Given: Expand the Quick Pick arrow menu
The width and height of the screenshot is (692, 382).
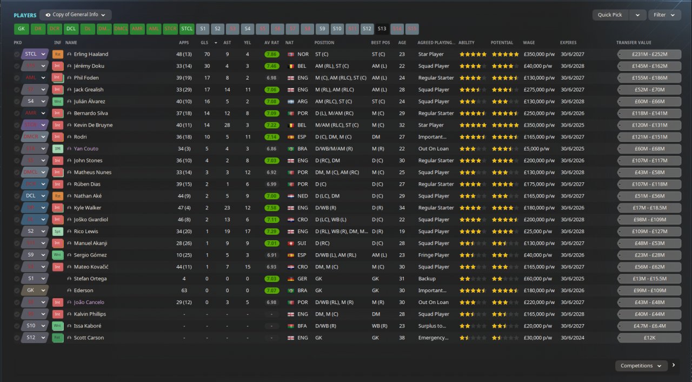Looking at the screenshot, I should coord(637,15).
